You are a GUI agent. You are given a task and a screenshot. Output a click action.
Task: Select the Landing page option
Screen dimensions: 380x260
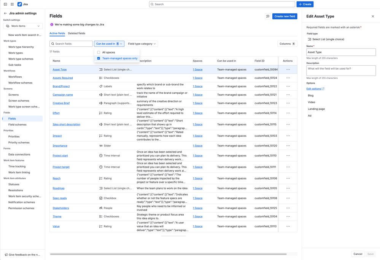pyautogui.click(x=316, y=109)
